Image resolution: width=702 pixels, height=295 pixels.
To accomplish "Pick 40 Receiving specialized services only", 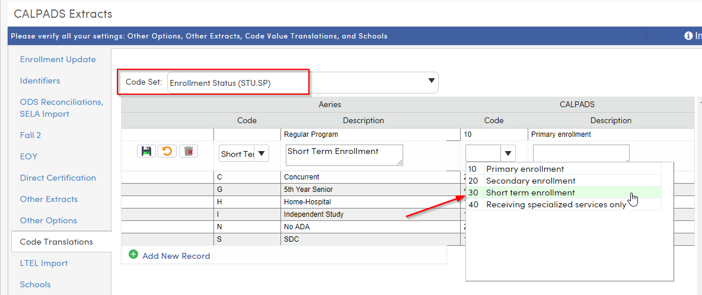I will [x=563, y=205].
